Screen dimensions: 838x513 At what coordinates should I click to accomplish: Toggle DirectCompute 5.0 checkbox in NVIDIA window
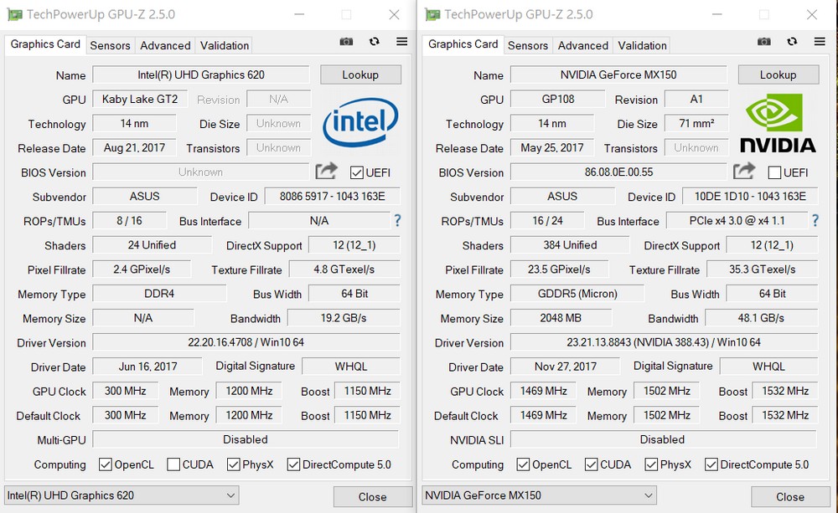(711, 464)
